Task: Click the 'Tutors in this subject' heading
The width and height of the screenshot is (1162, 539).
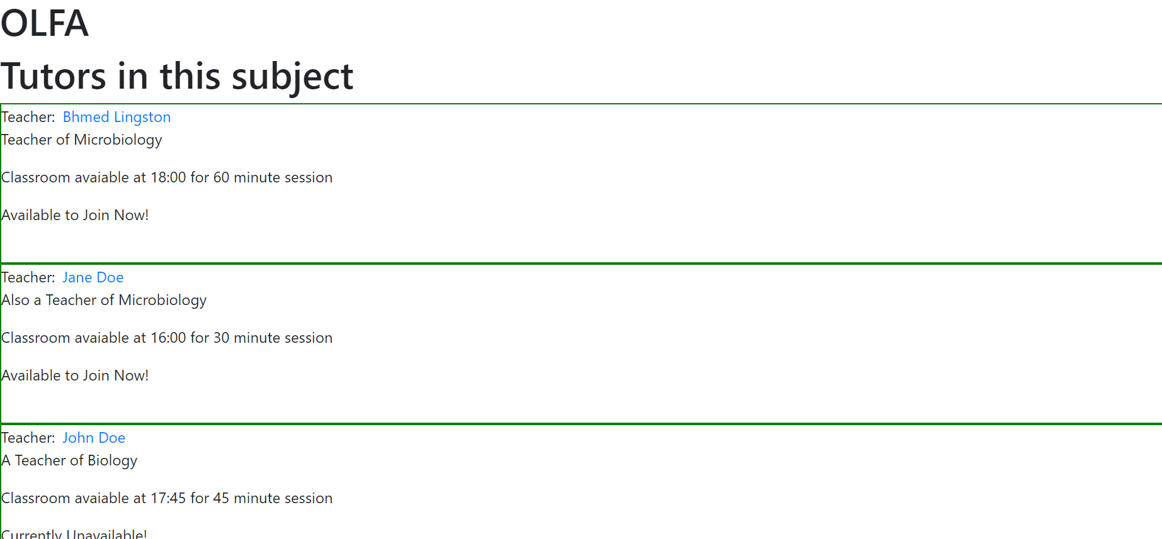Action: coord(177,76)
